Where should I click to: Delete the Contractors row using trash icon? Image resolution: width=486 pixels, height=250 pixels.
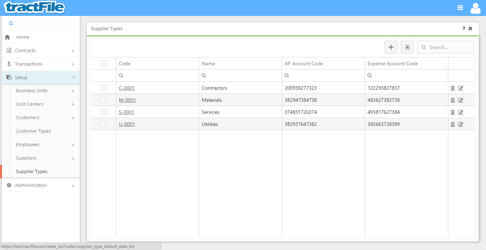point(453,88)
